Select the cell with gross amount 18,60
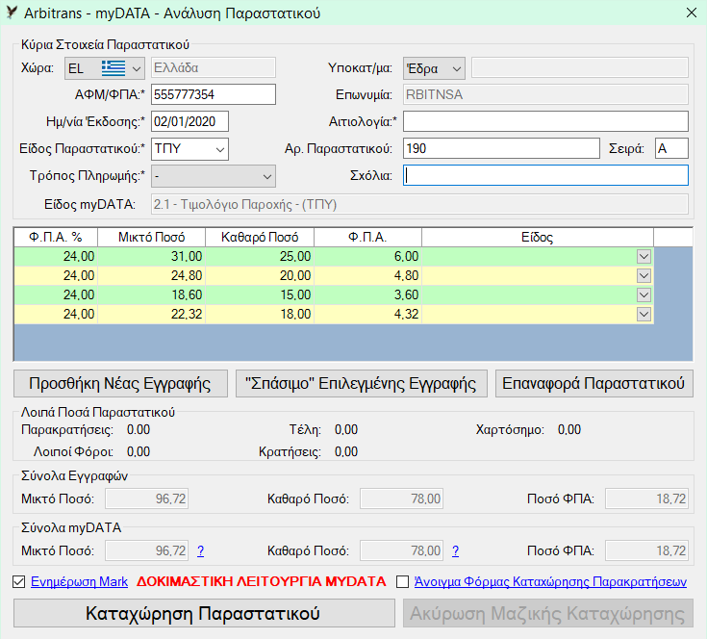Screen dimensions: 707x639 [152, 294]
